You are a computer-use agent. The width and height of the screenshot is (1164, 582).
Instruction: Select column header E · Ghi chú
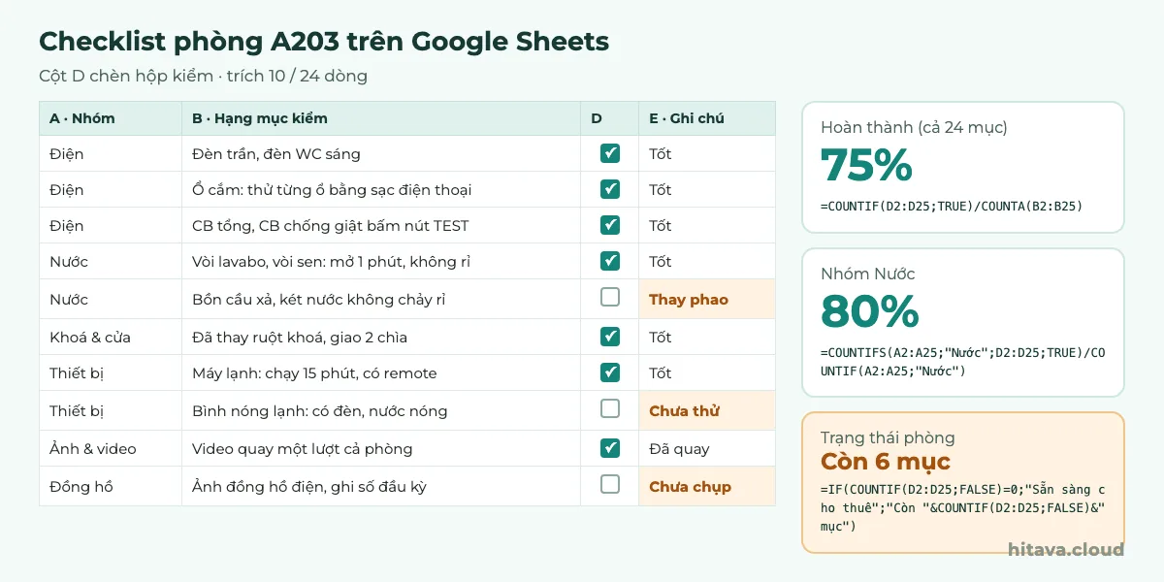[707, 118]
